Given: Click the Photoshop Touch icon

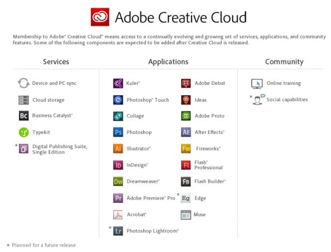Looking at the screenshot, I should [x=118, y=100].
